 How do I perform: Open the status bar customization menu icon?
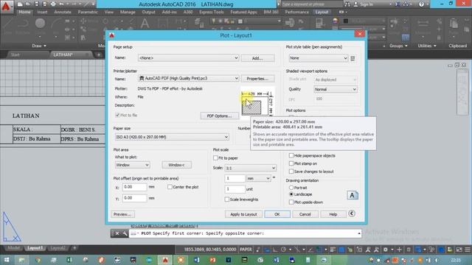click(467, 250)
